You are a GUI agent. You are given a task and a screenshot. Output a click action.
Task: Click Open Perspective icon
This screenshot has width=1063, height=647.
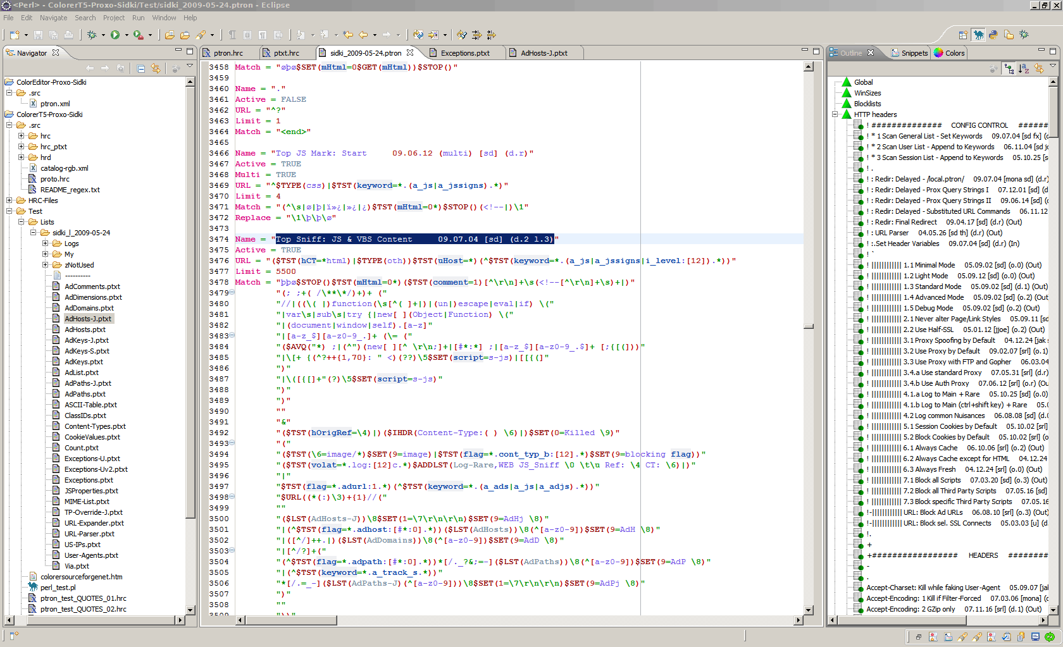(963, 35)
